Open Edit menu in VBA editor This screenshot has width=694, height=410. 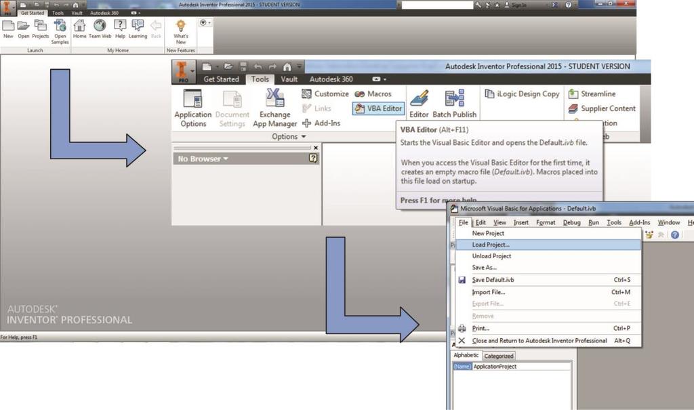point(481,222)
